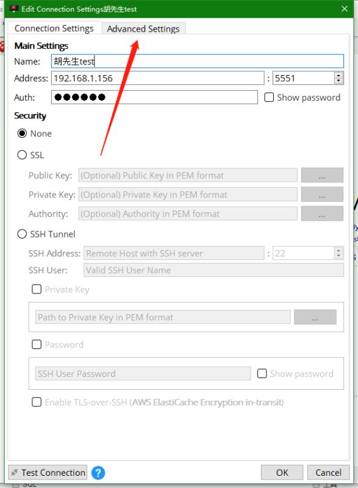Enable Show password for SSH user
The height and width of the screenshot is (488, 358).
point(262,373)
